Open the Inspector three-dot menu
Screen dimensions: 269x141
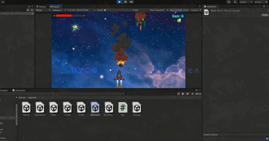tap(267, 6)
